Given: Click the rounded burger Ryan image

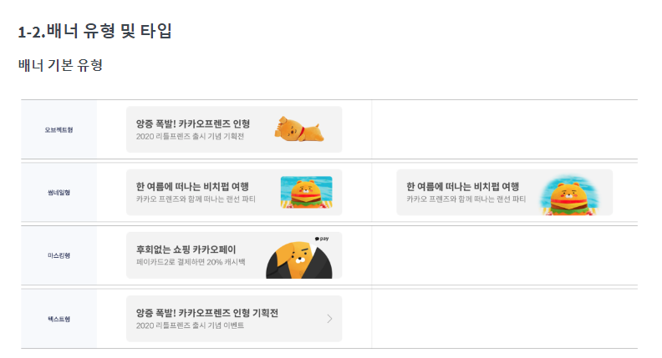Looking at the screenshot, I should click(570, 196).
